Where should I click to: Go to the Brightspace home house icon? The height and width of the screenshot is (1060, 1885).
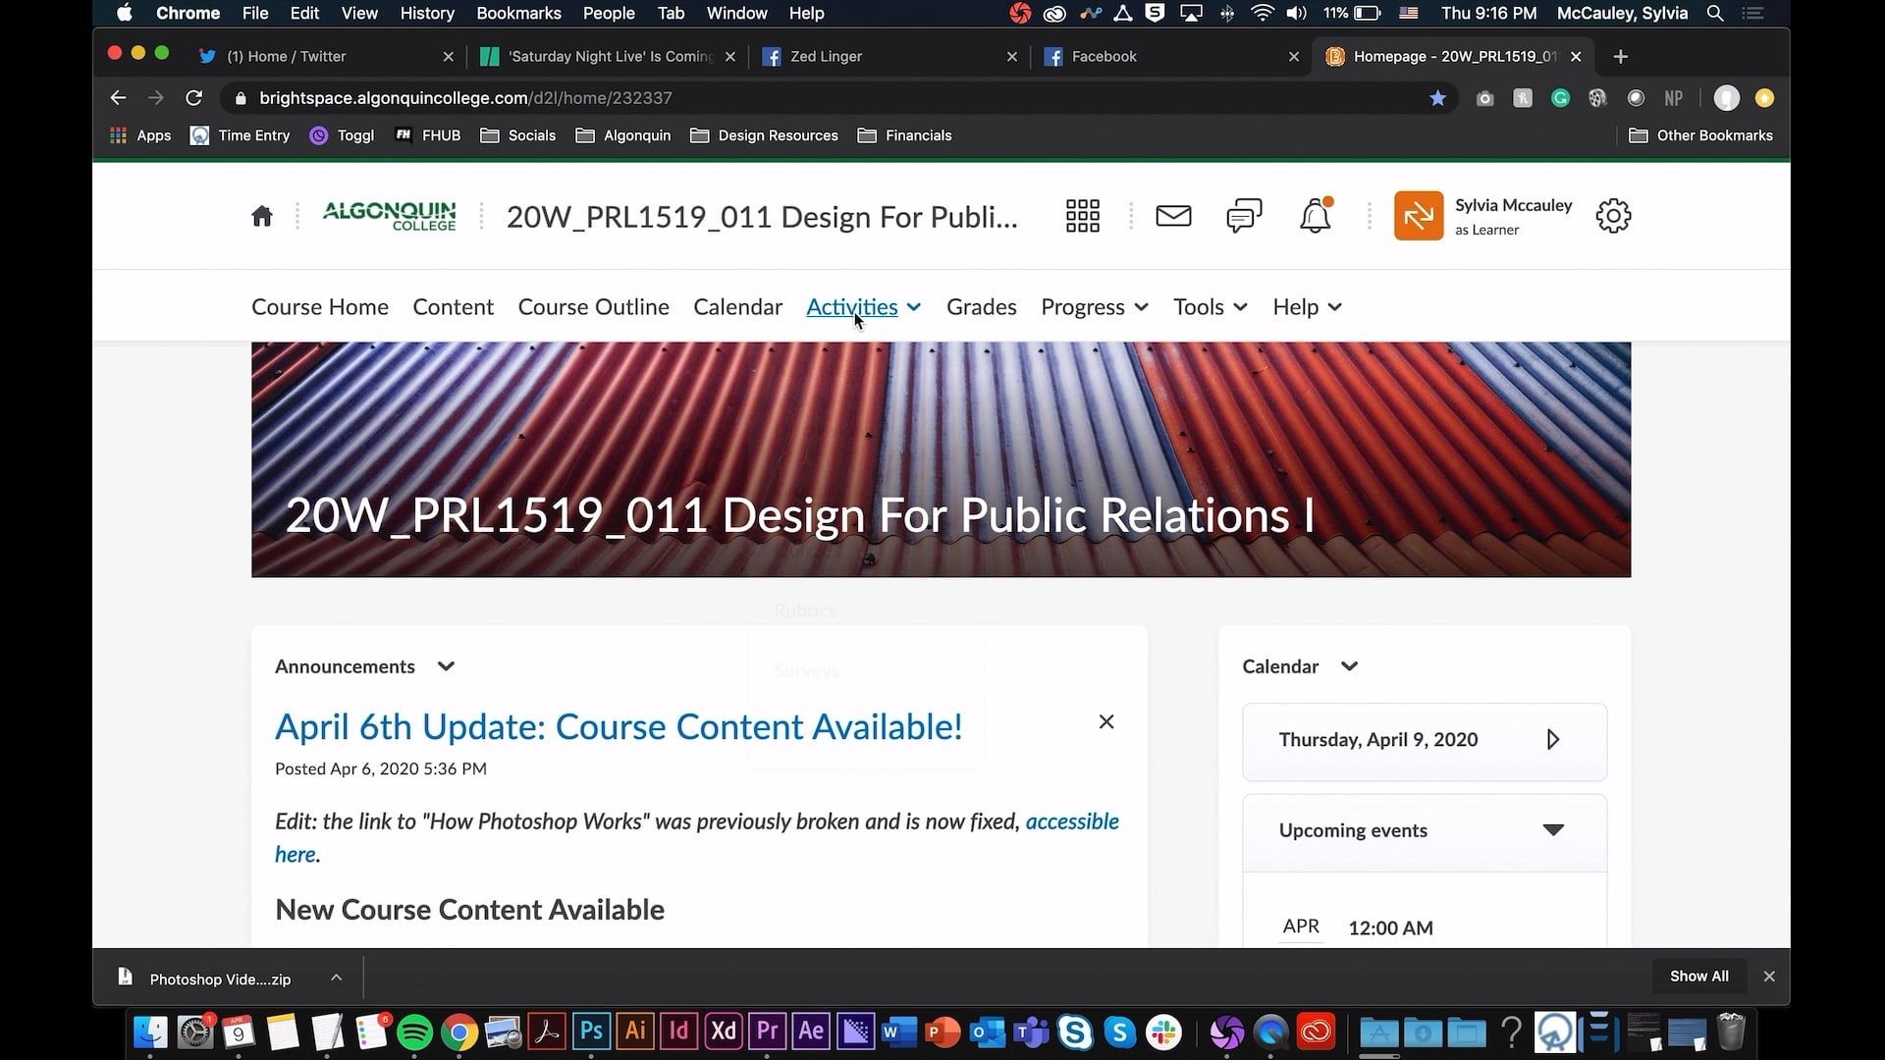pos(261,216)
